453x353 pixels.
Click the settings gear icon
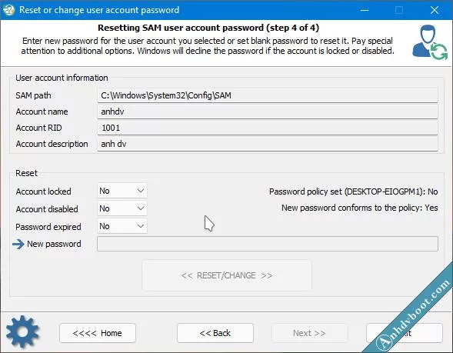point(22,331)
